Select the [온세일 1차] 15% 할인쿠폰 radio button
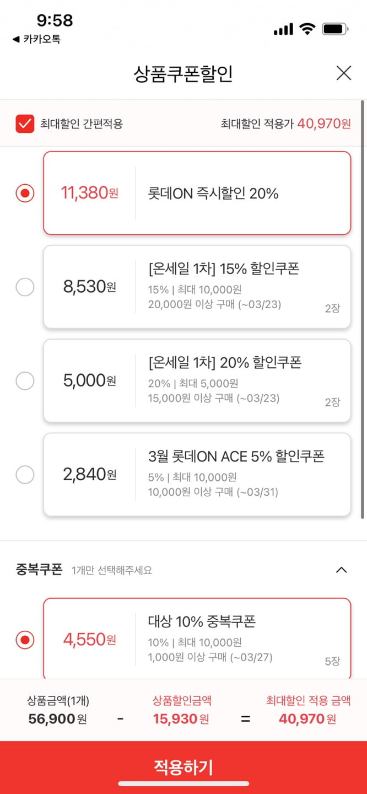 25,287
